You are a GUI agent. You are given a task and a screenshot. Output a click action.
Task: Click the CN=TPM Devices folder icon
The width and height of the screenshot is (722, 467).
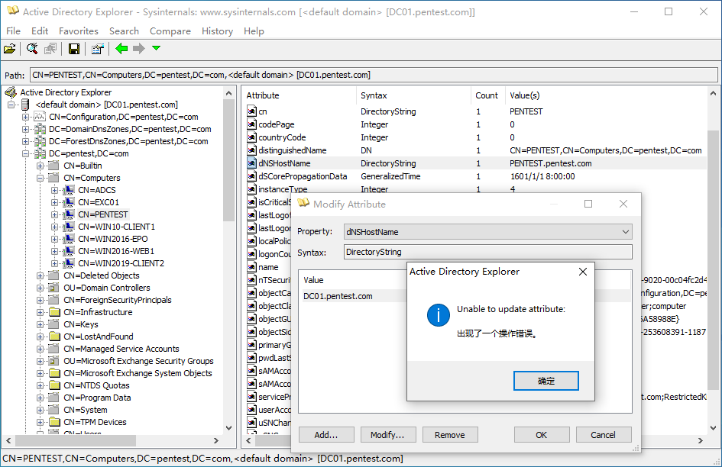(54, 422)
